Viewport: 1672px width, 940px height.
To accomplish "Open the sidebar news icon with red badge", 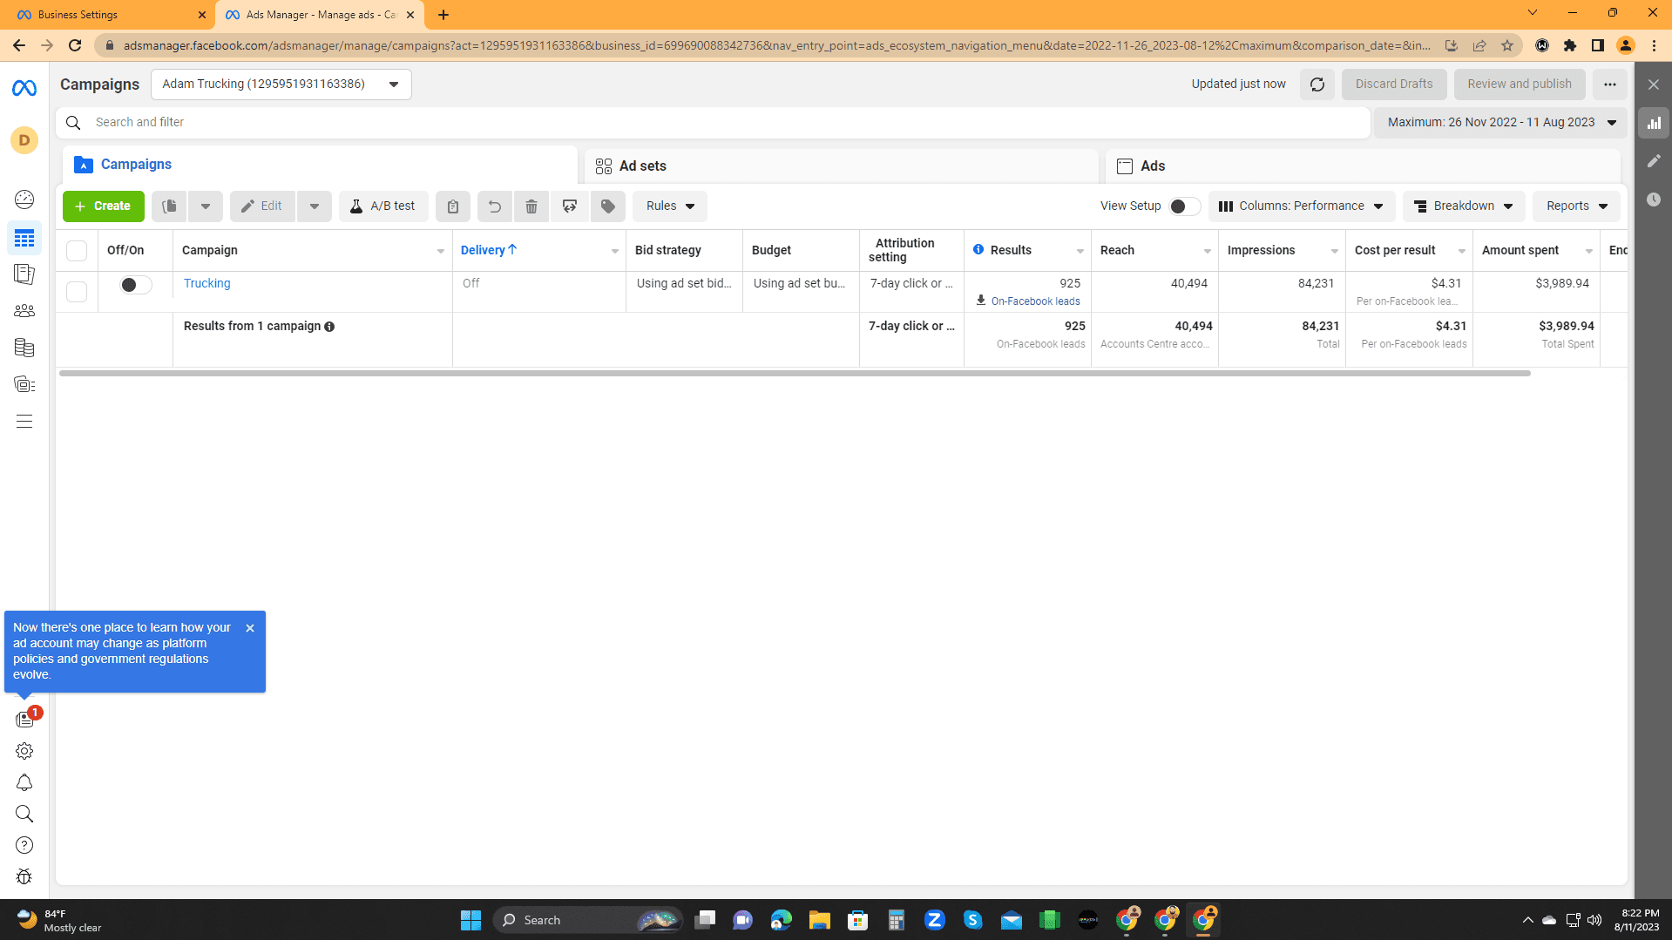I will (x=24, y=720).
